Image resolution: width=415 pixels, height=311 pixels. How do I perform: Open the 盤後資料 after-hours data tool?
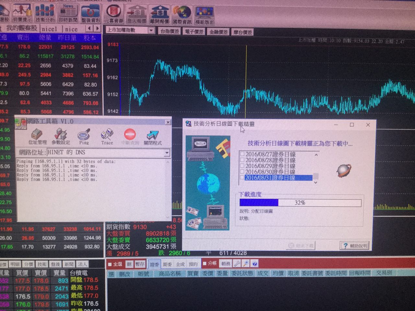pyautogui.click(x=90, y=13)
